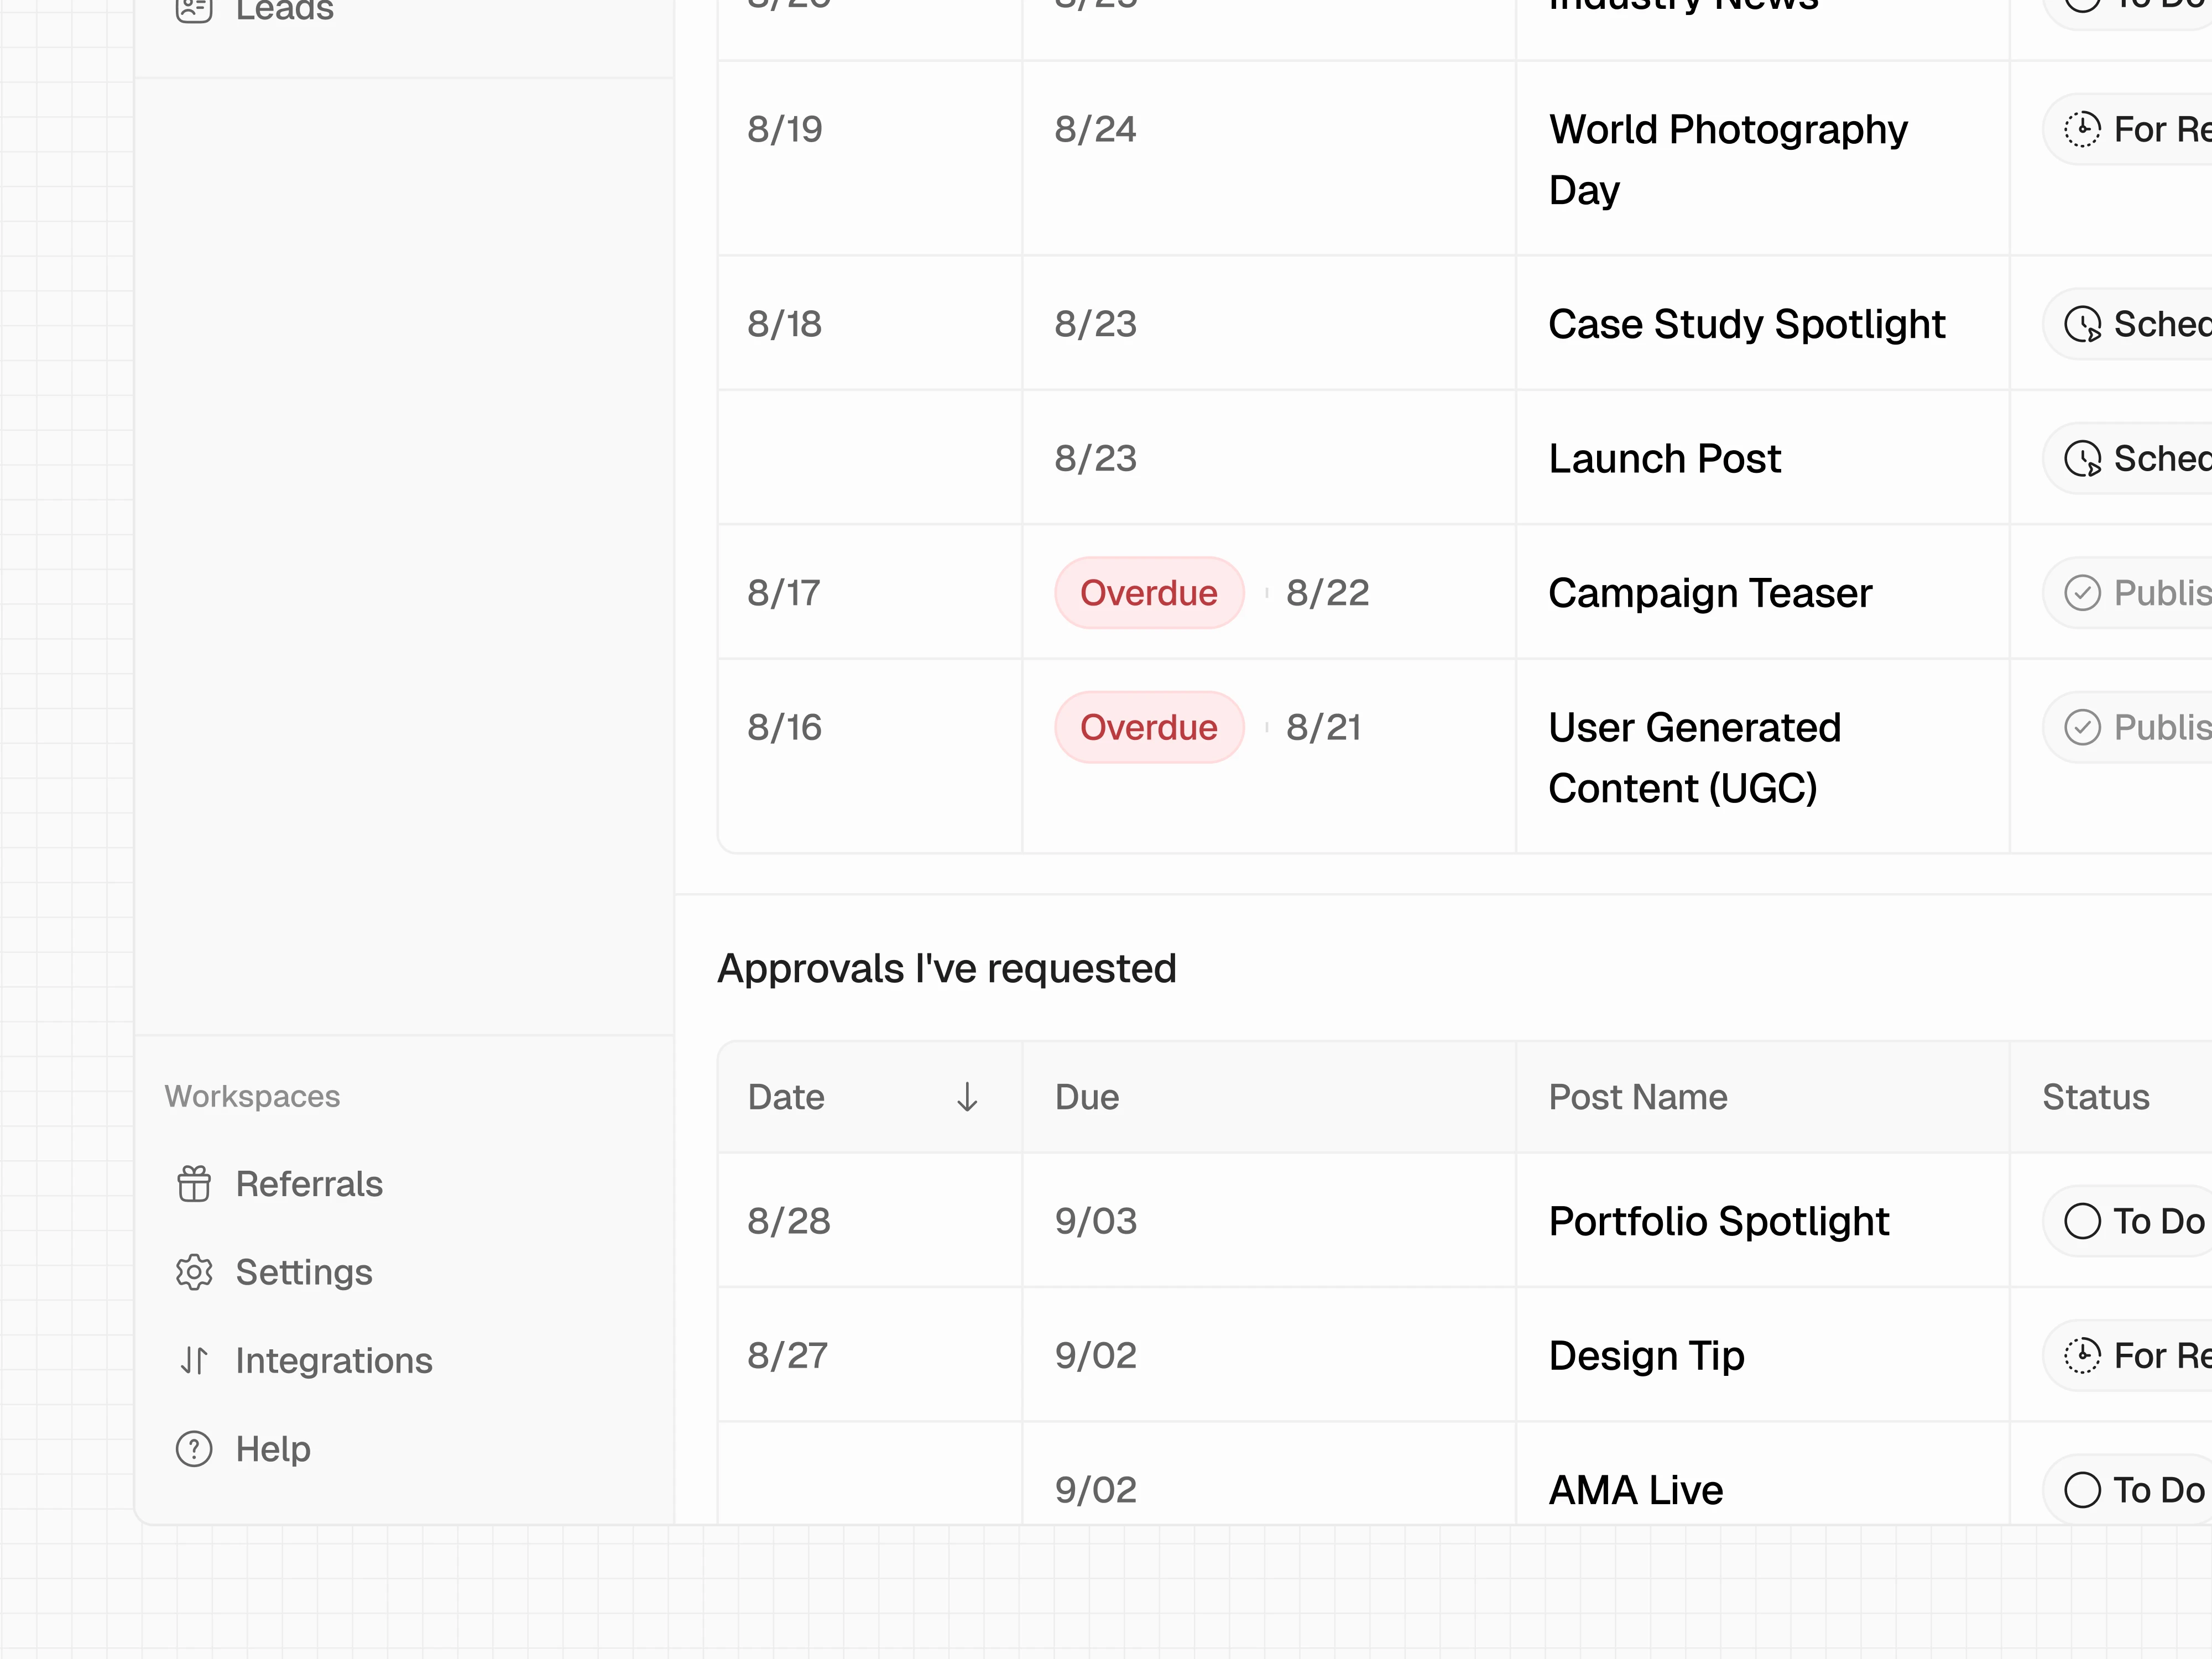Toggle the topmost To Do status circle
This screenshot has width=2212, height=1659.
tap(2084, 5)
